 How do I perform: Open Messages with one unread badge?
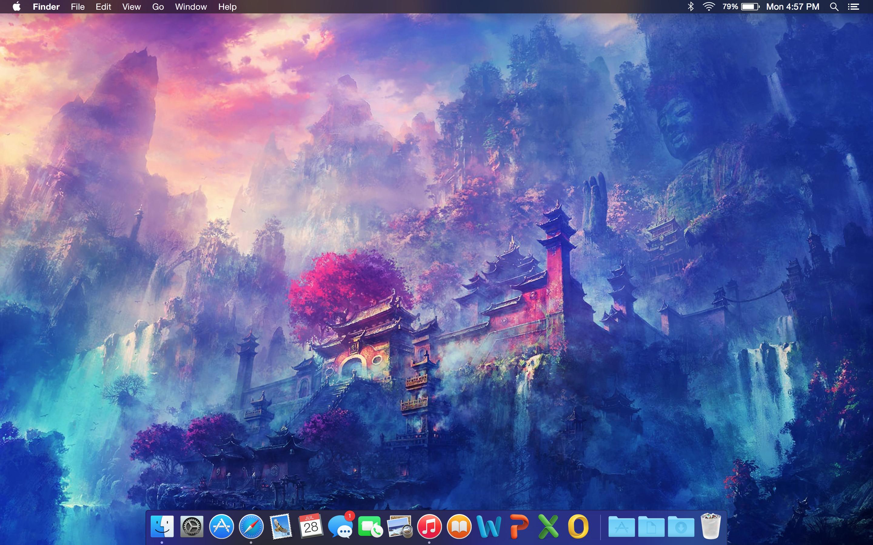tap(340, 527)
